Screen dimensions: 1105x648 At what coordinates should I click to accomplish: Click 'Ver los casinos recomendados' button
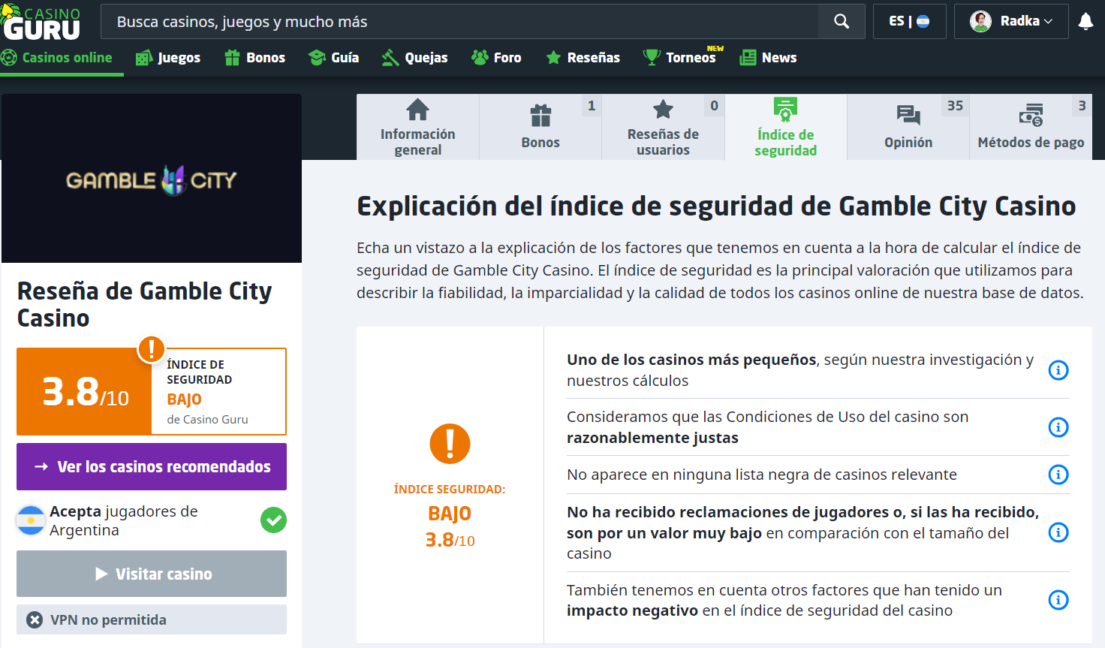(152, 466)
